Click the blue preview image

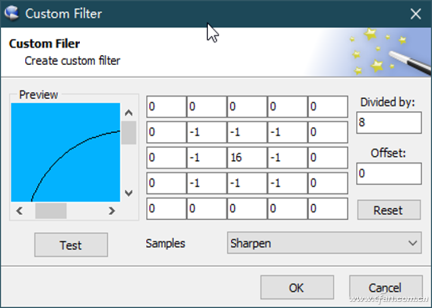(x=65, y=152)
